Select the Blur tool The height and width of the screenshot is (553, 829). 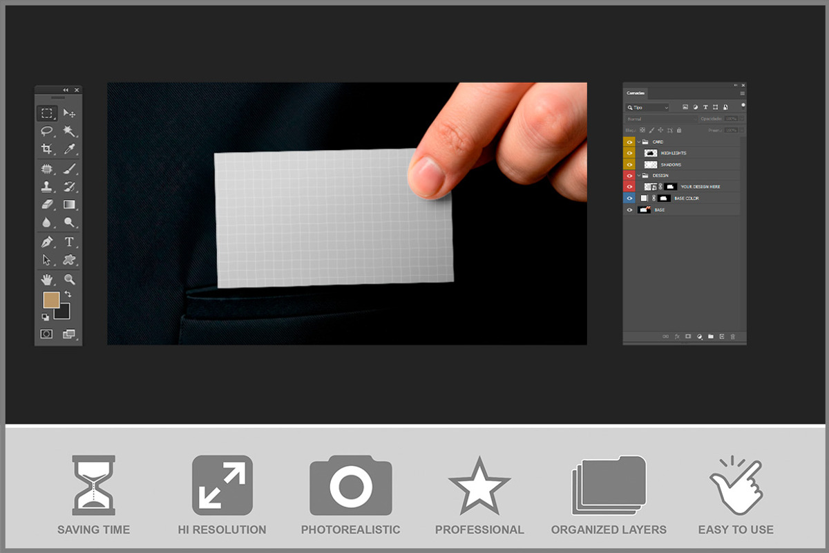46,223
